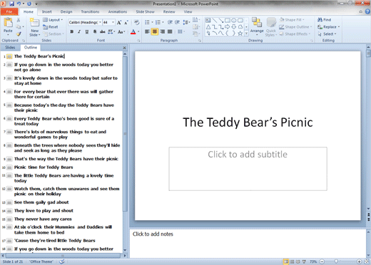Click zoom slider handle in status bar
Screen dimensions: 371x265
pos(336,261)
